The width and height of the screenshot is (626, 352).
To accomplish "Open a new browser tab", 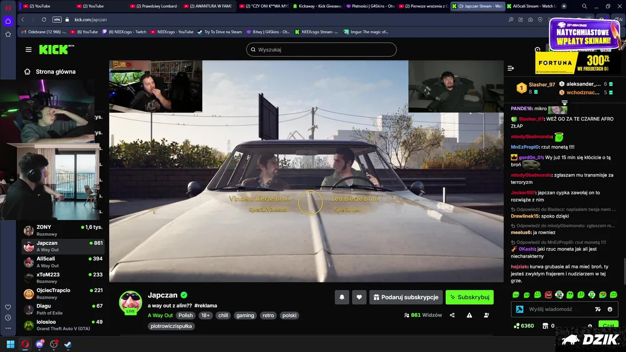I will [x=564, y=6].
